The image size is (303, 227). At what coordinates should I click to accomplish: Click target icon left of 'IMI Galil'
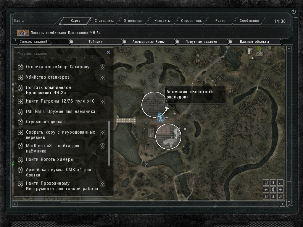(x=20, y=112)
